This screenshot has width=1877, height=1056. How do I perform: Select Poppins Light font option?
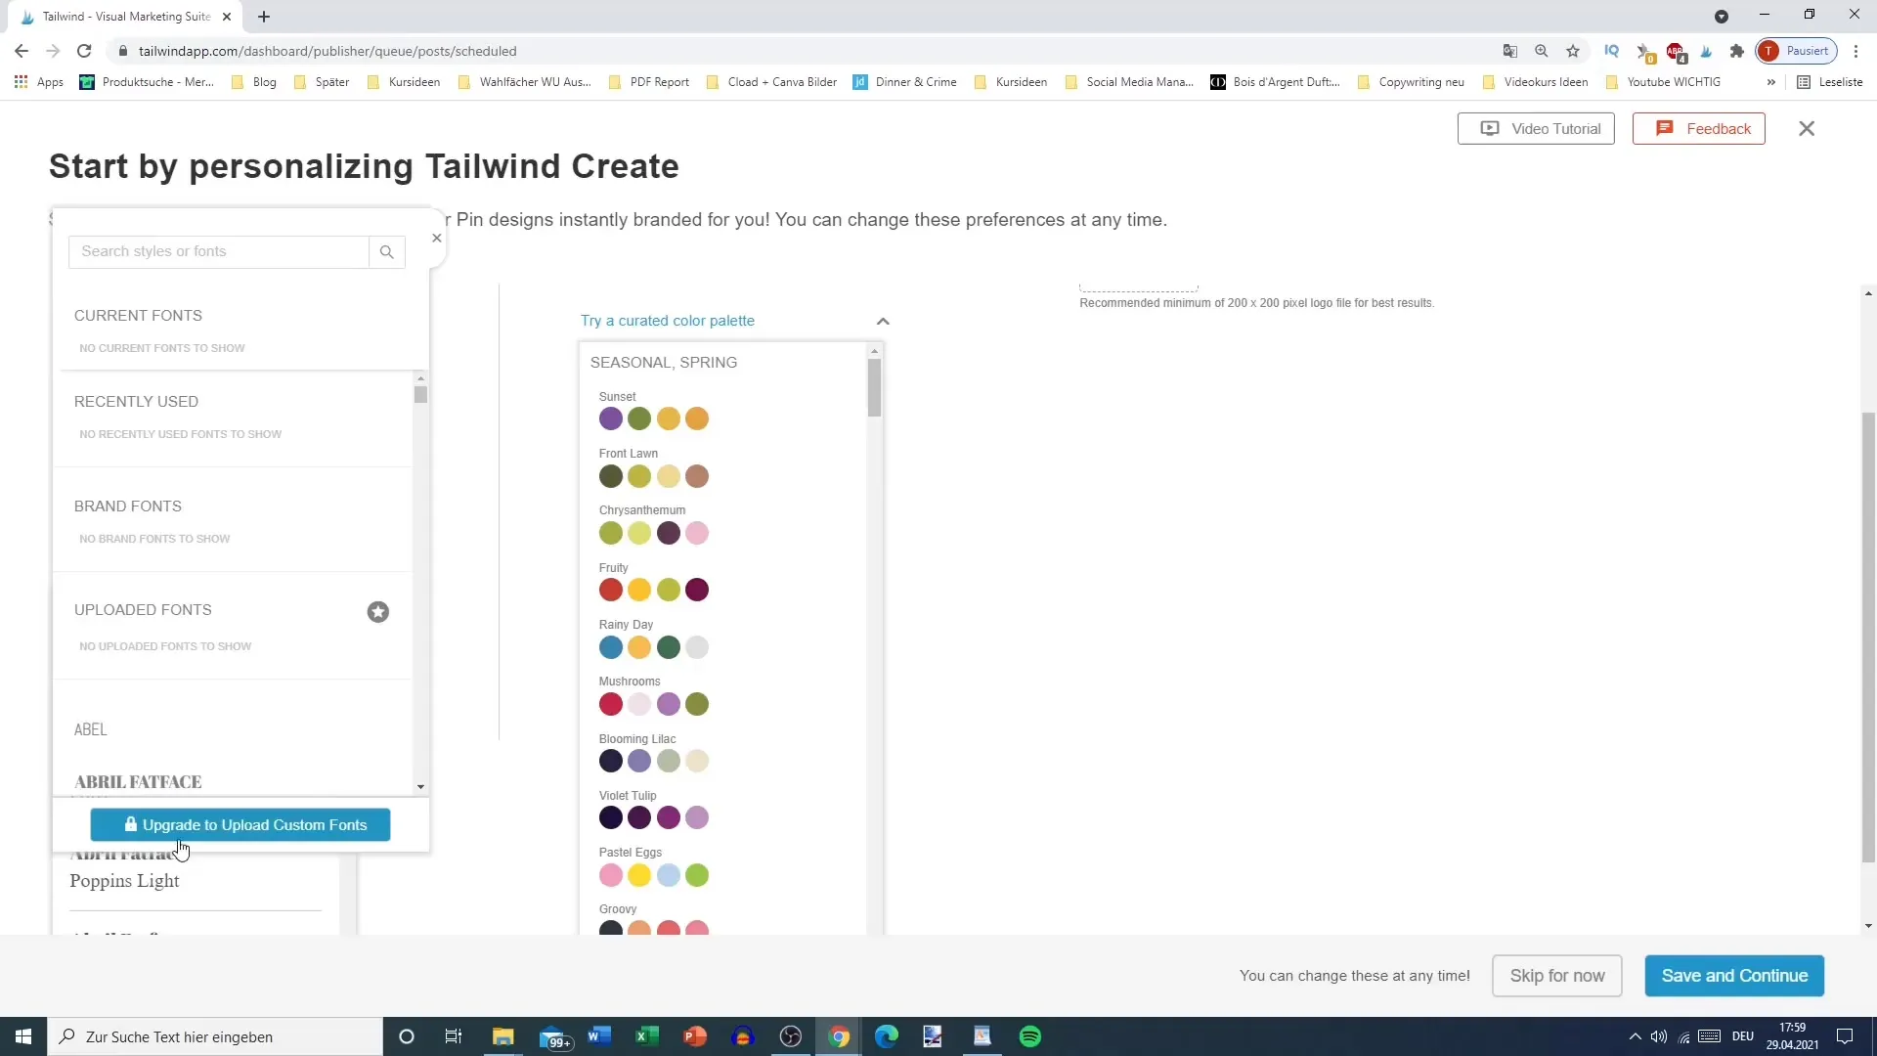(x=124, y=881)
